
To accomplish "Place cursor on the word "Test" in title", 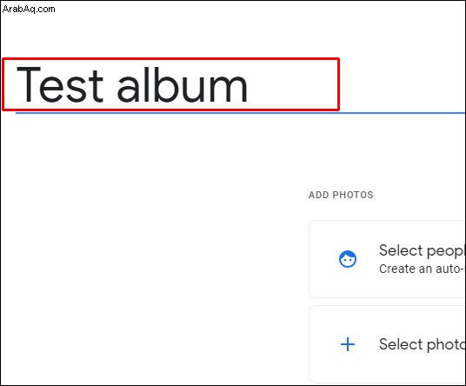I will click(x=60, y=84).
